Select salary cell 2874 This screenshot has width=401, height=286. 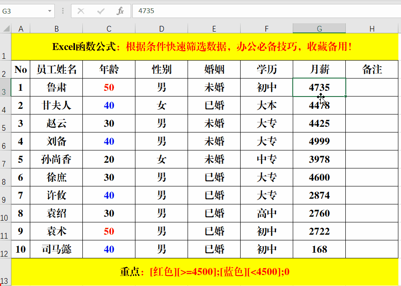pos(319,195)
